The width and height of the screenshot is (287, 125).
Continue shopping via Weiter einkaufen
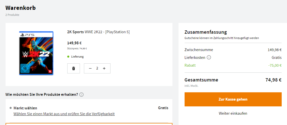pyautogui.click(x=233, y=113)
